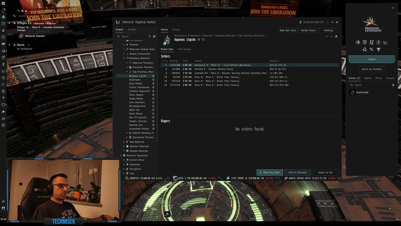This screenshot has height=226, width=401.
Task: Open the Multibuy button
Action: [329, 30]
